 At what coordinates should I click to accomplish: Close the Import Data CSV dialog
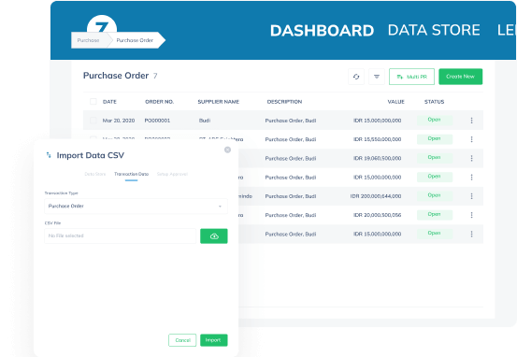pos(227,150)
